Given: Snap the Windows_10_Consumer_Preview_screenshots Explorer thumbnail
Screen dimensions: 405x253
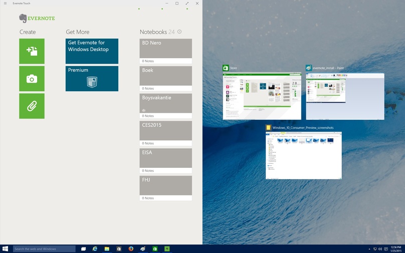Looking at the screenshot, I should click(x=303, y=155).
